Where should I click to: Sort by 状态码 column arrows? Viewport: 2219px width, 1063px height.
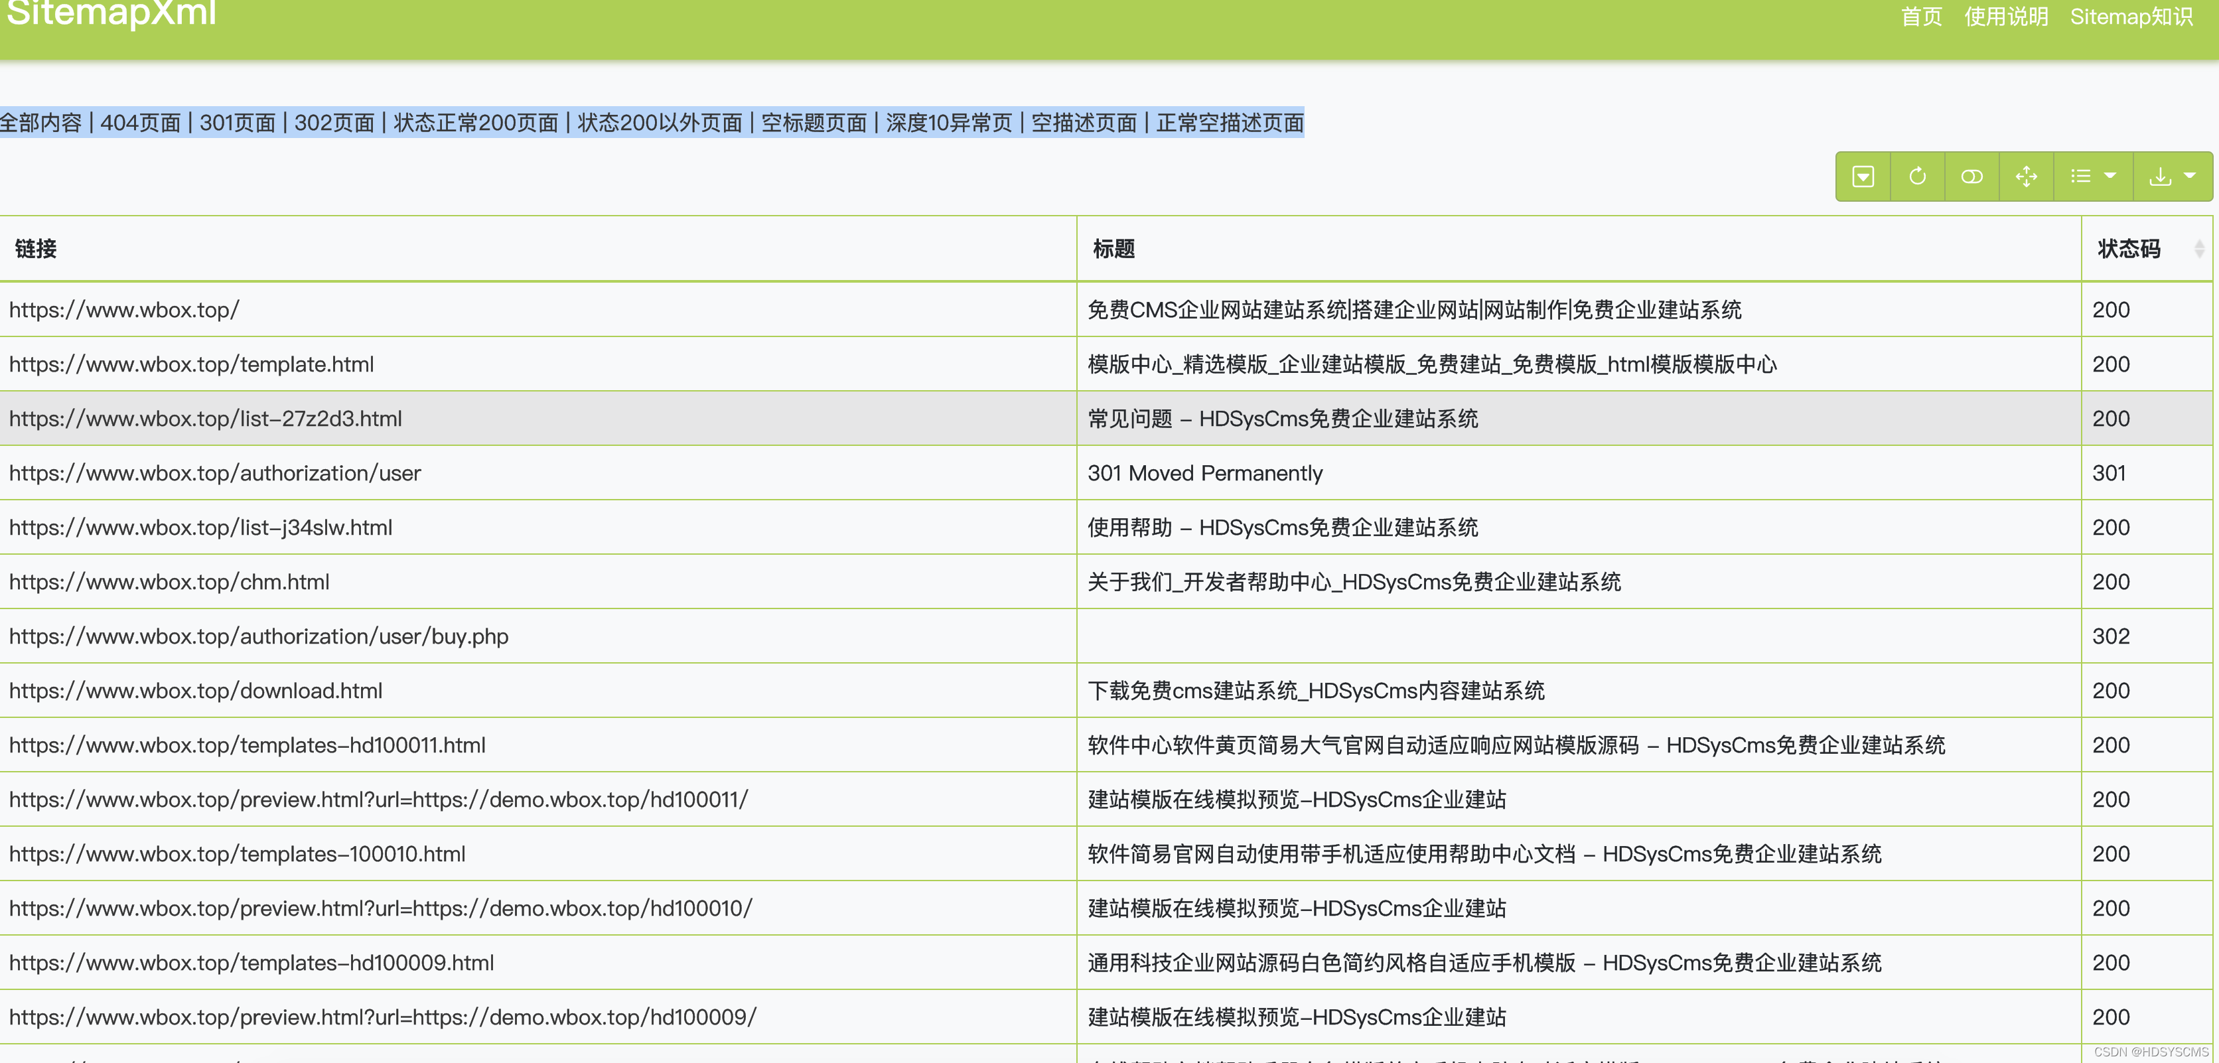click(x=2198, y=249)
